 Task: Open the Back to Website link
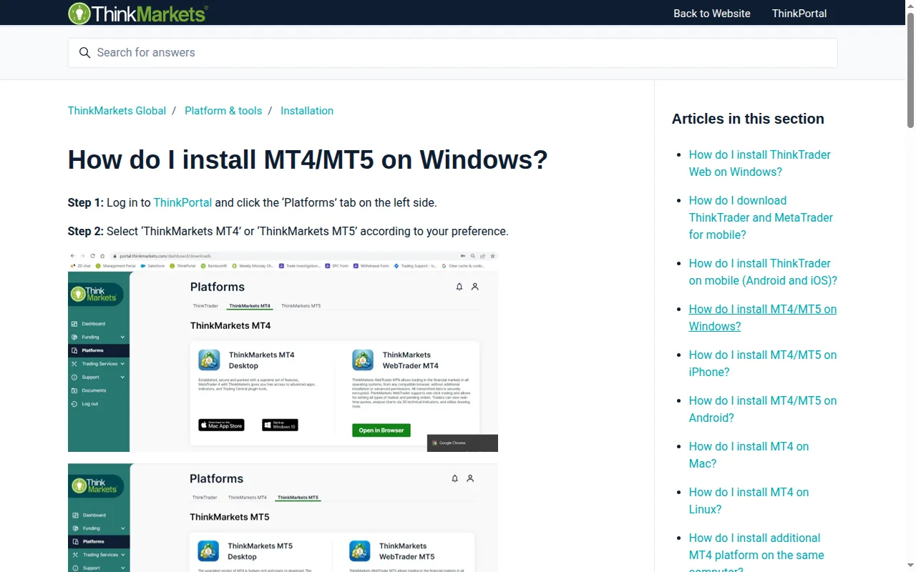click(x=712, y=14)
